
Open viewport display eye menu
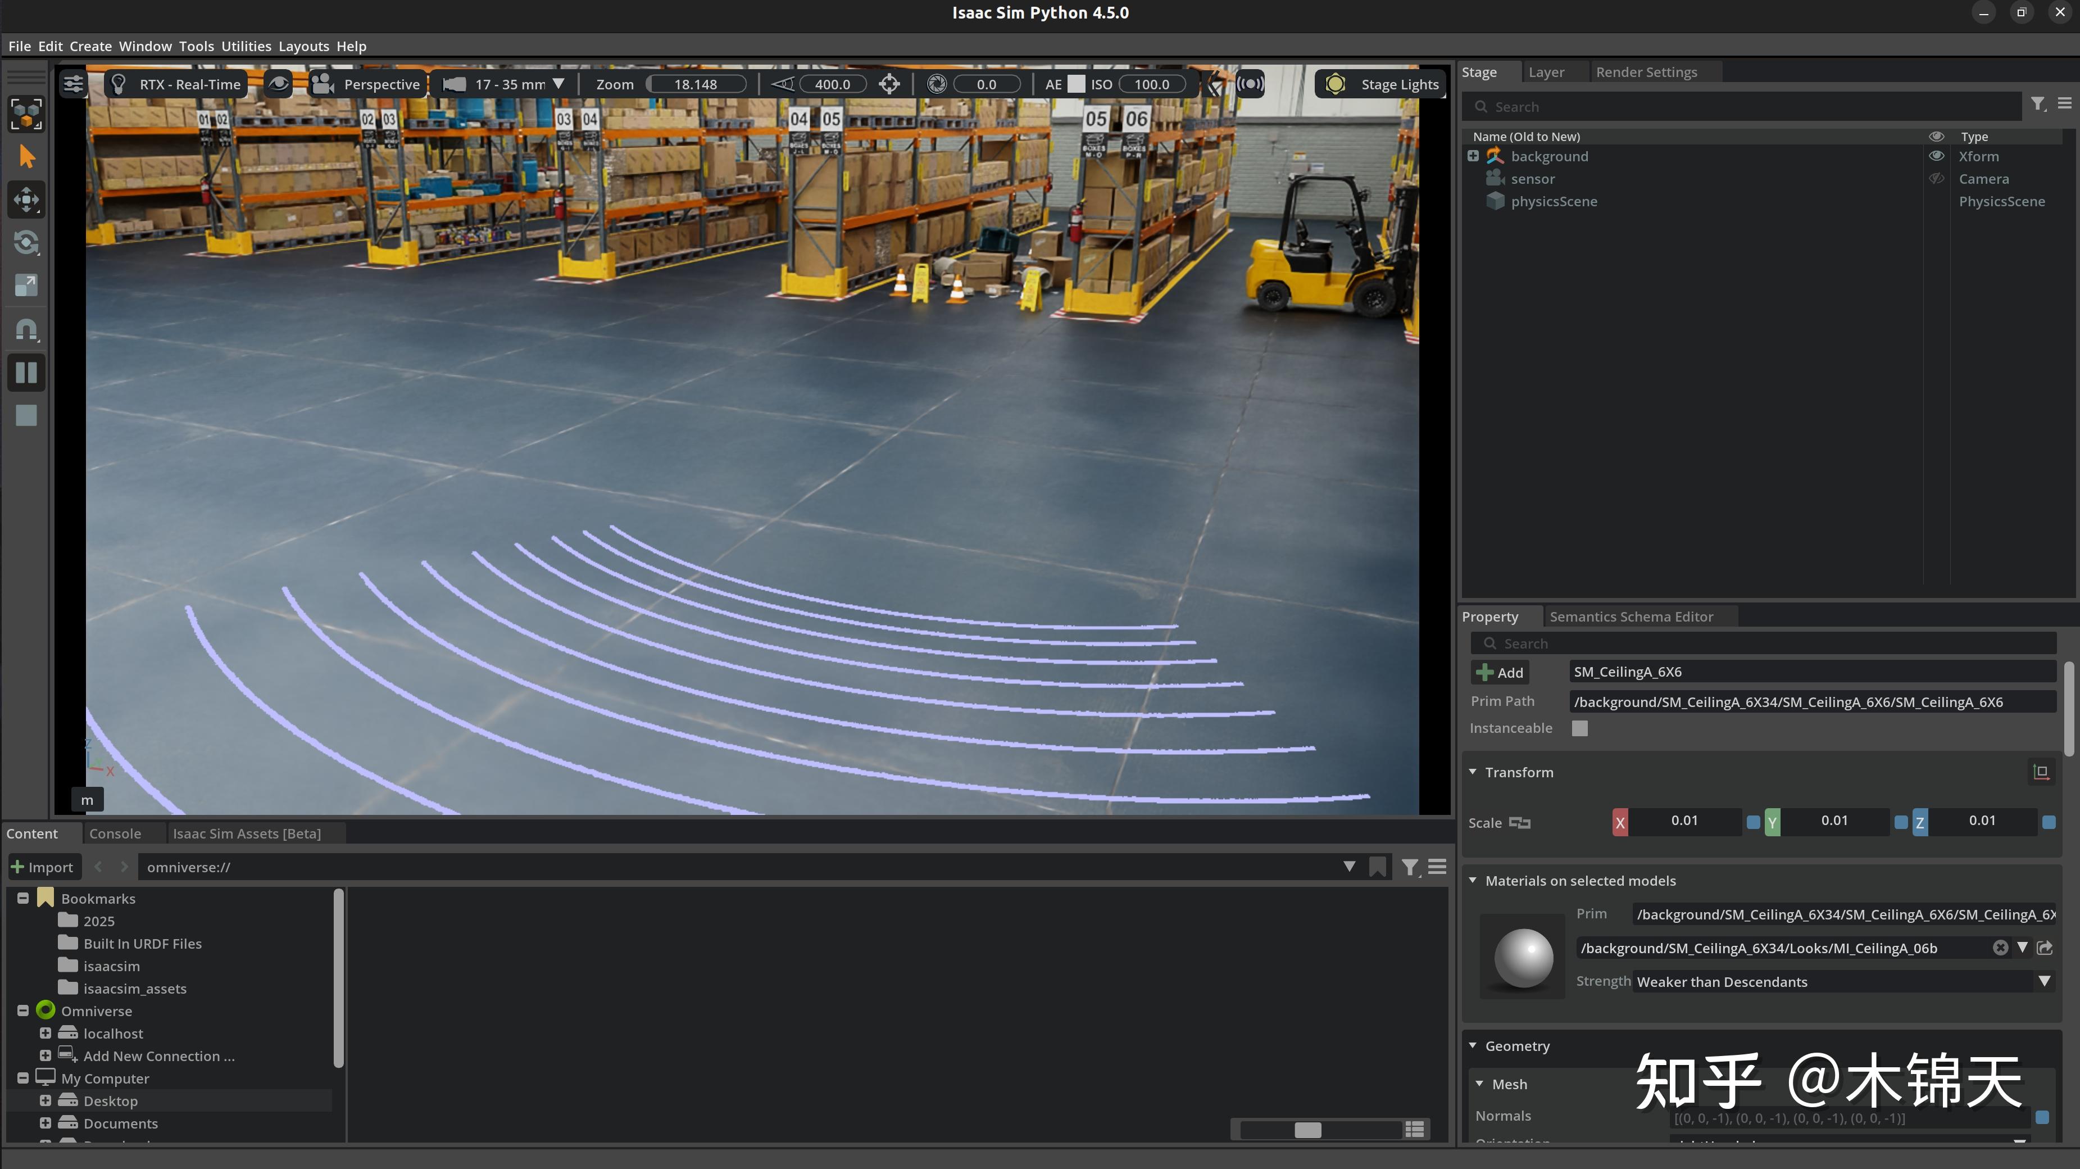[279, 84]
